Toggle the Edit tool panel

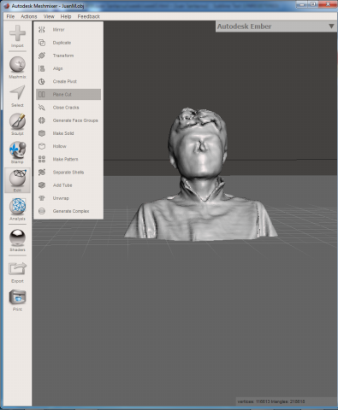coord(17,180)
